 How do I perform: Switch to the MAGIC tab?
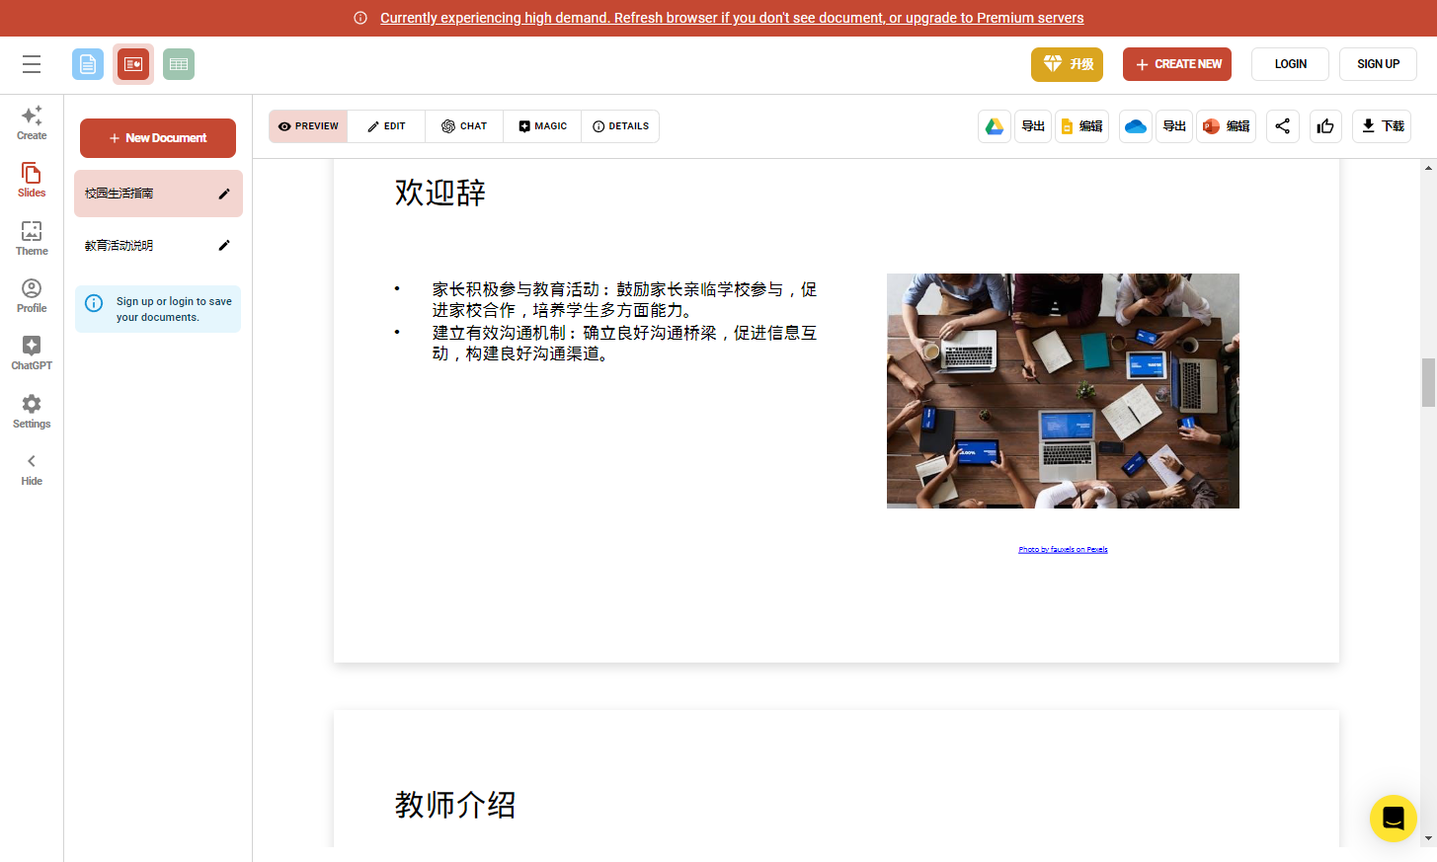click(542, 126)
